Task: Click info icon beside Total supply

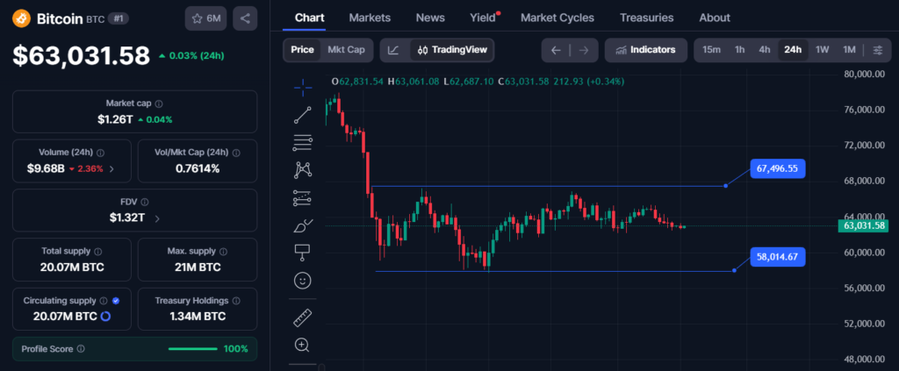Action: [x=98, y=252]
